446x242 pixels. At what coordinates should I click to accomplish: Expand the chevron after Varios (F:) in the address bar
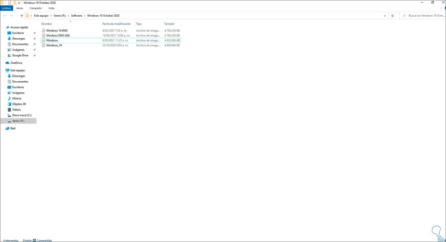pyautogui.click(x=68, y=16)
